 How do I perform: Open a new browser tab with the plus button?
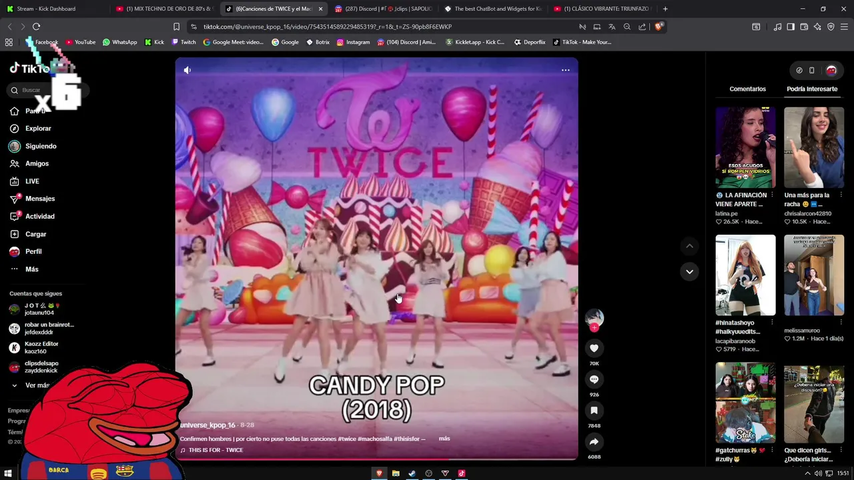665,9
